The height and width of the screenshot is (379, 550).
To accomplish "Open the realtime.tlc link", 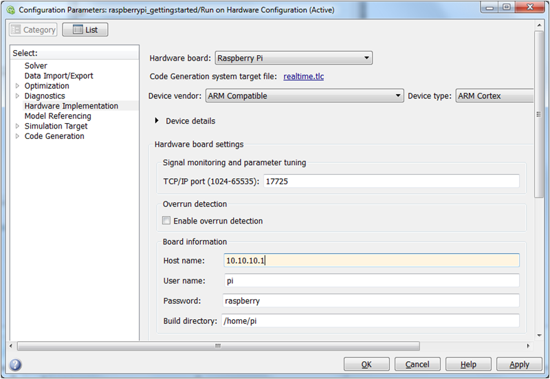I will coord(303,76).
